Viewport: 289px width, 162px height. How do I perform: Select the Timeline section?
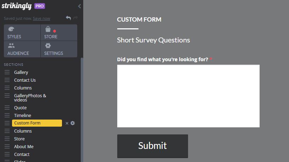click(22, 115)
